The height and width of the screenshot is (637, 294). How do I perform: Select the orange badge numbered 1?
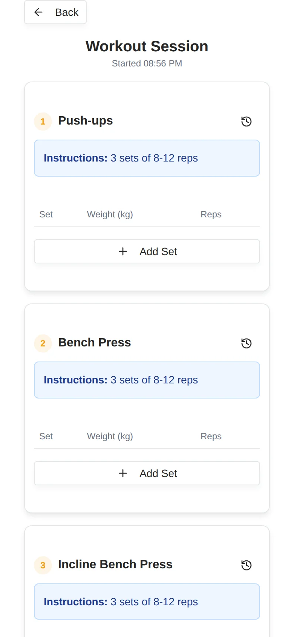(43, 122)
